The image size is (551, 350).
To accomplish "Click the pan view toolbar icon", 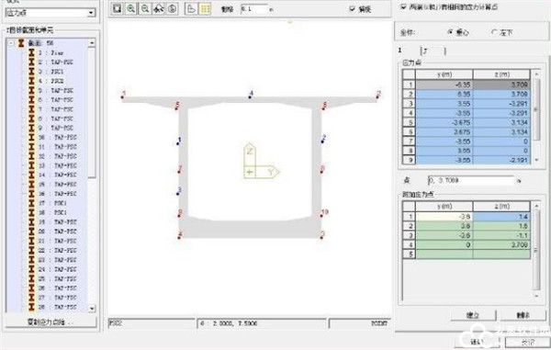I will [x=159, y=8].
